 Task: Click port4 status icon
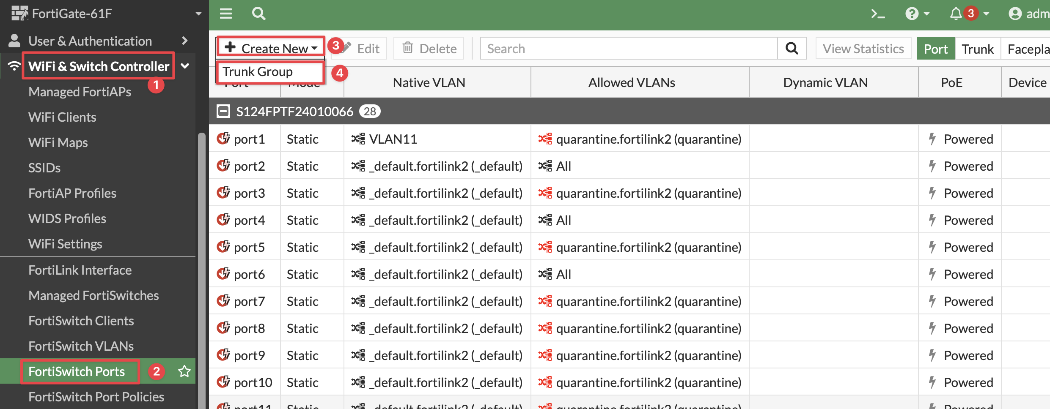223,219
